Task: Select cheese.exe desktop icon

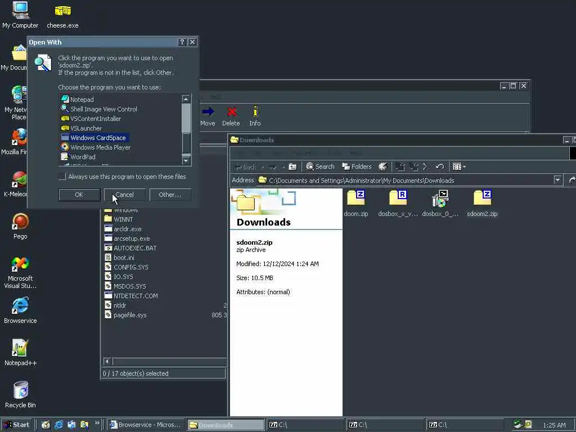Action: (x=62, y=16)
